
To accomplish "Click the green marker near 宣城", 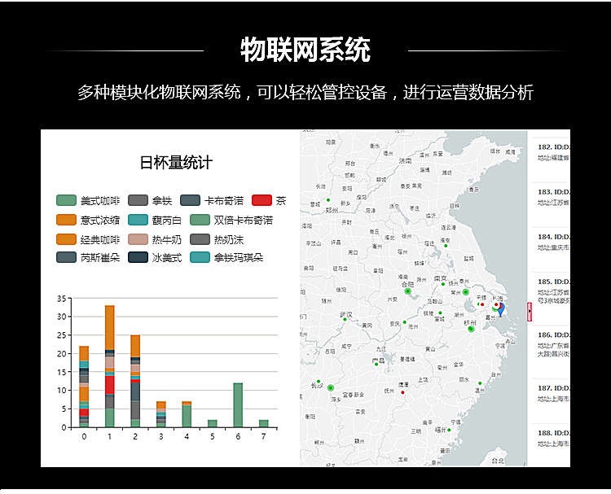I will point(440,313).
